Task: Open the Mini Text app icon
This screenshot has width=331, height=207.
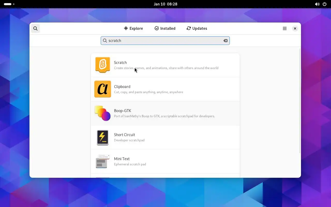Action: (103, 161)
